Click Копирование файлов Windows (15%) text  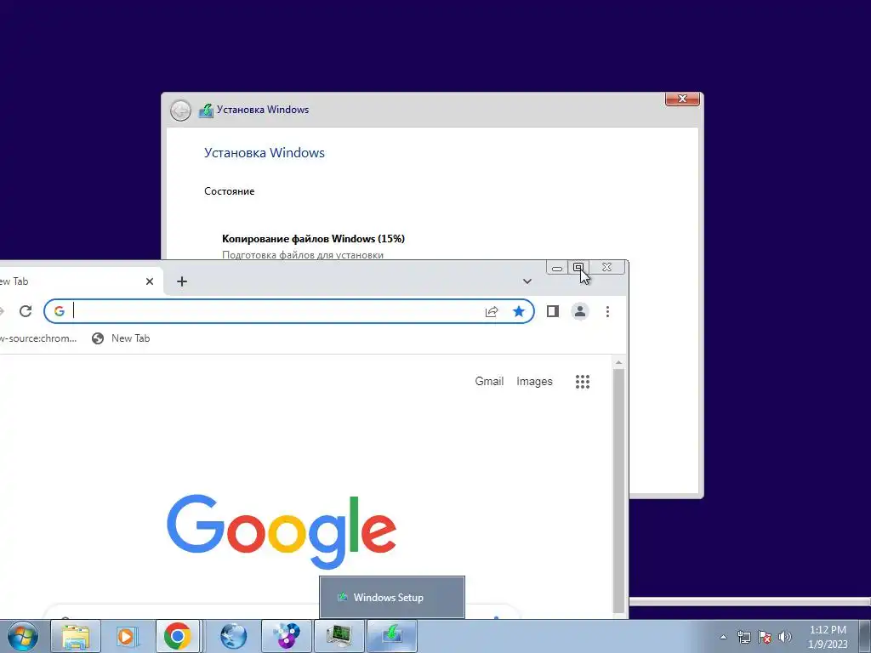point(313,239)
